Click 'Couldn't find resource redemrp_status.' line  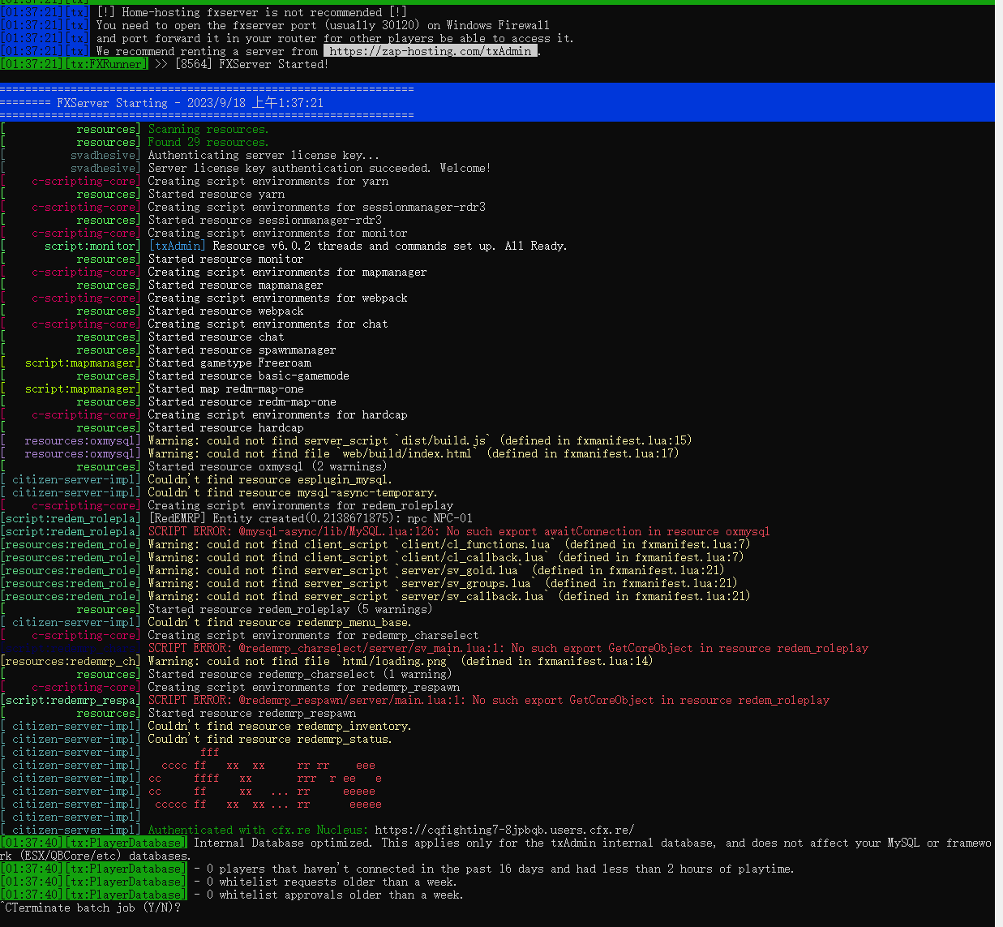coord(269,739)
